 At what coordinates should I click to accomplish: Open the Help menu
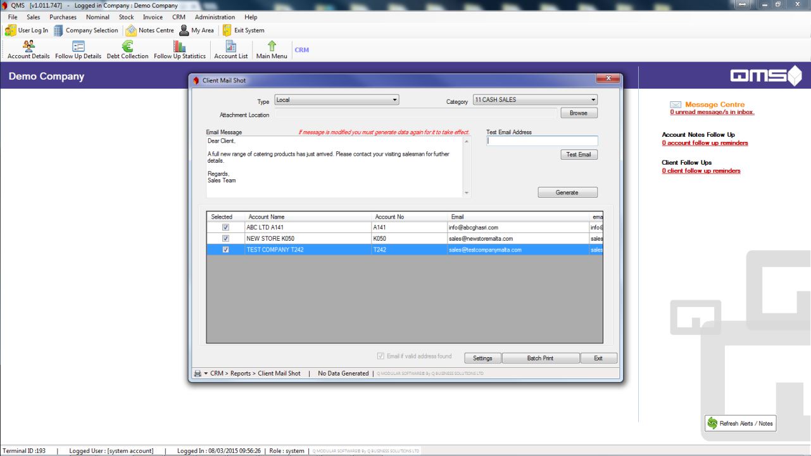point(251,17)
